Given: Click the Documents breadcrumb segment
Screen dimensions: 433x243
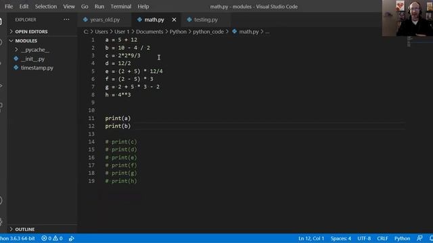Looking at the screenshot, I should point(150,32).
